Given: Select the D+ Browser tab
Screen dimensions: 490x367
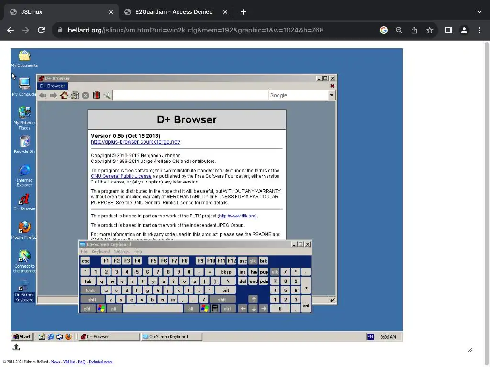Looking at the screenshot, I should click(53, 86).
